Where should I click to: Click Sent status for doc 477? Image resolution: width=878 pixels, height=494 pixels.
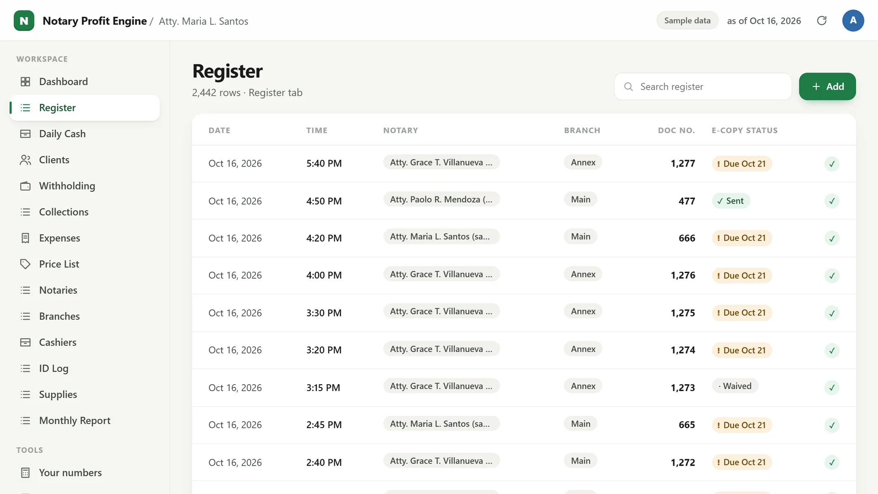click(x=731, y=201)
